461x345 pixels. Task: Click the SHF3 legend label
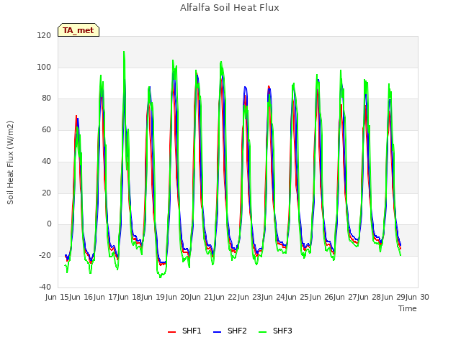282,331
